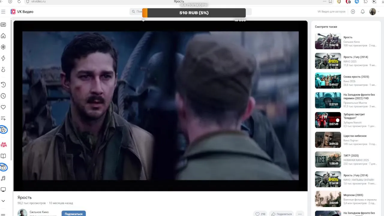This screenshot has width=384, height=216.
Task: Open 'VK Видео для авторов' link
Action: pyautogui.click(x=331, y=12)
